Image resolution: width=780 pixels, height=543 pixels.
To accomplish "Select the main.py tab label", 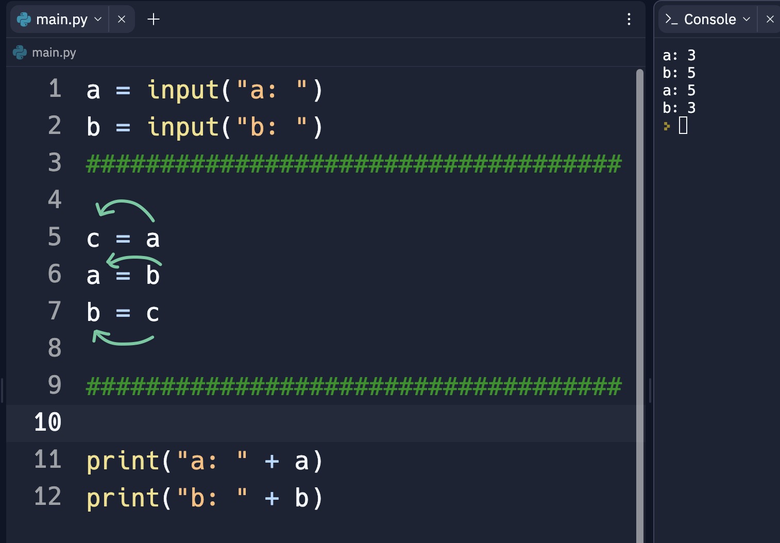I will pos(62,20).
